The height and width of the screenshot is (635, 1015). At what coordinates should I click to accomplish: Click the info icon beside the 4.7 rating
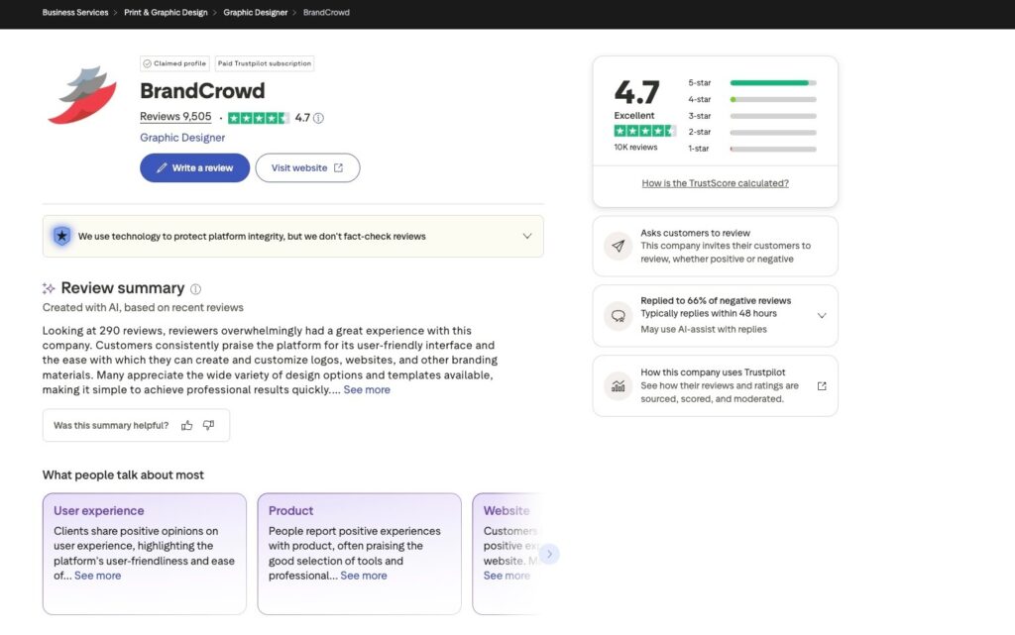tap(318, 118)
